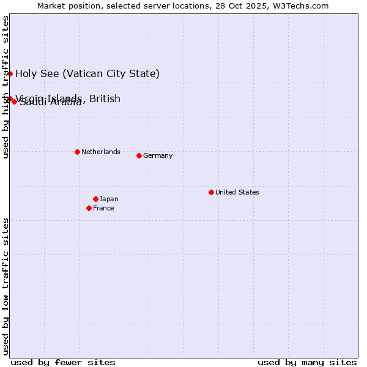The image size is (367, 367).
Task: Select the Saudi Arabia data point marker
Action: coord(14,102)
